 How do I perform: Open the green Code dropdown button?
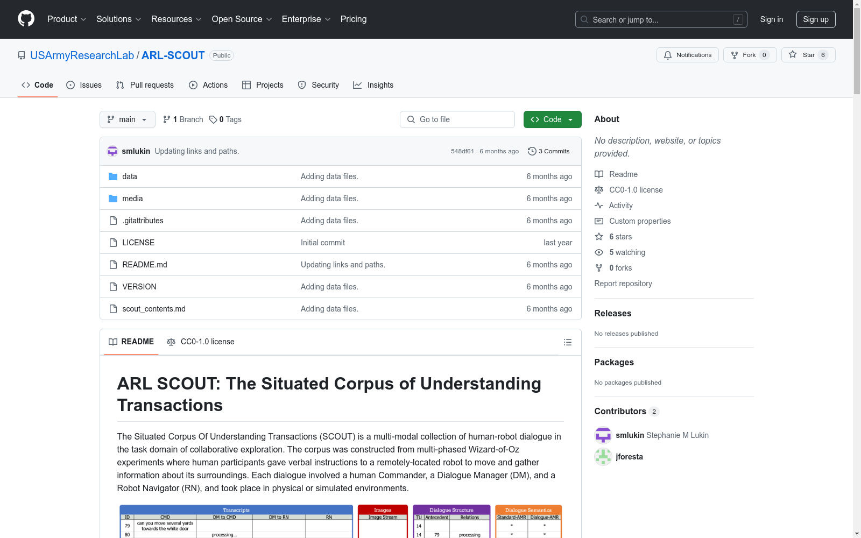[x=552, y=119]
